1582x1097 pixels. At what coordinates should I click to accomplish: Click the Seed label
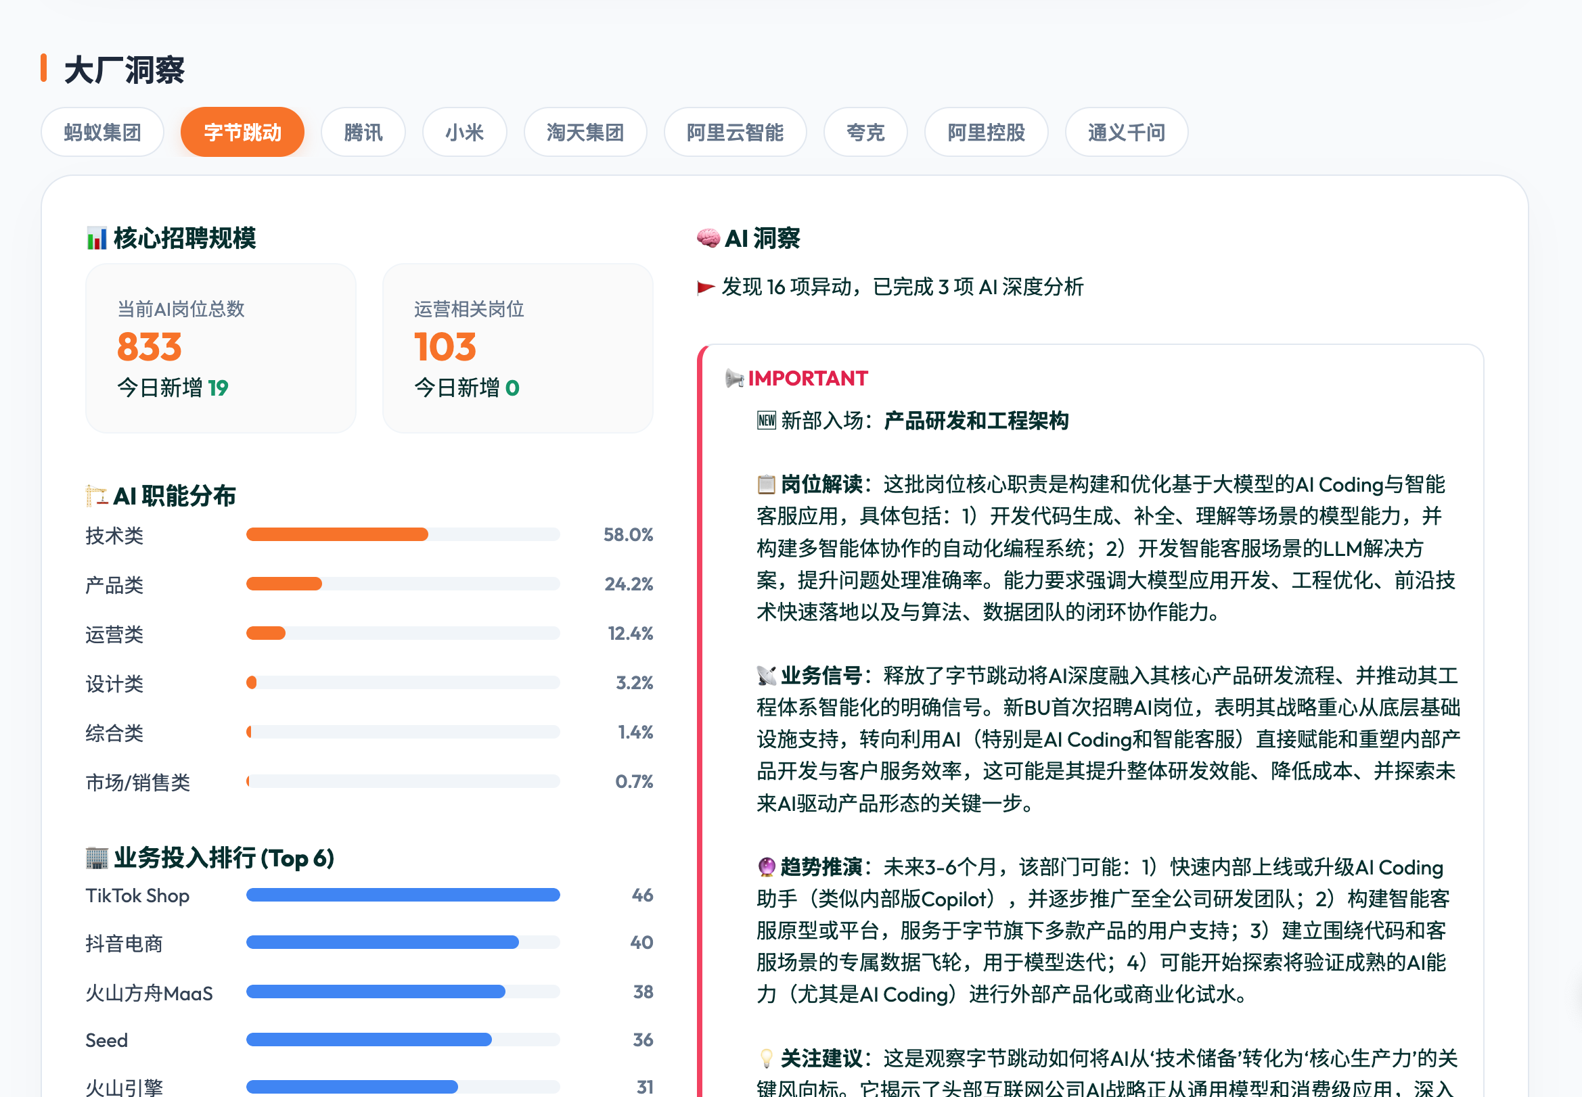pos(106,1040)
